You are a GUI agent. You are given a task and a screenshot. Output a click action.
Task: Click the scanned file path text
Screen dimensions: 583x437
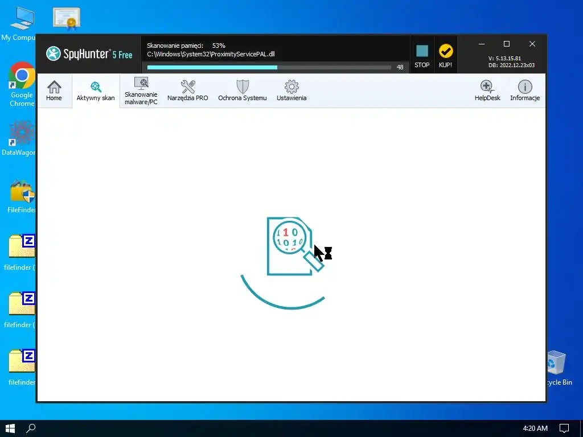211,54
